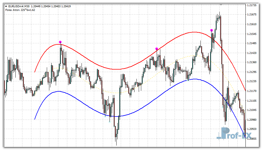Image resolution: width=262 pixels, height=150 pixels.
Task: Click the gray chart shift marker at top
Action: point(221,4)
